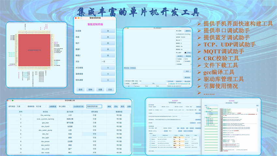Switch to the 日志 tab
The height and width of the screenshot is (156, 277).
point(110,89)
